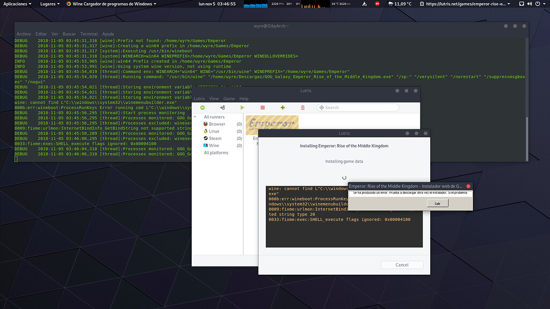Viewport: 550px width, 309px height.
Task: Click the red trash Remove game icon
Action: (303, 107)
